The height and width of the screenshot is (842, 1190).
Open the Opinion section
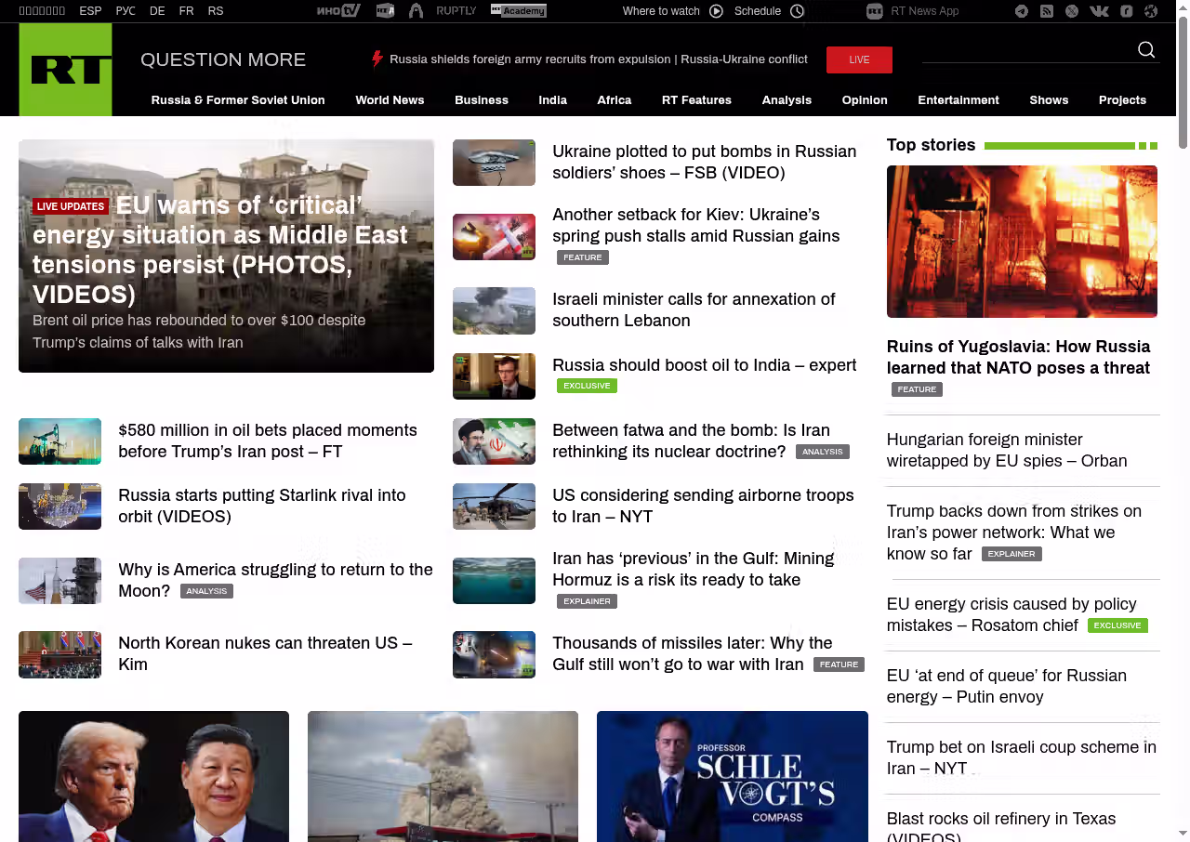pyautogui.click(x=865, y=100)
